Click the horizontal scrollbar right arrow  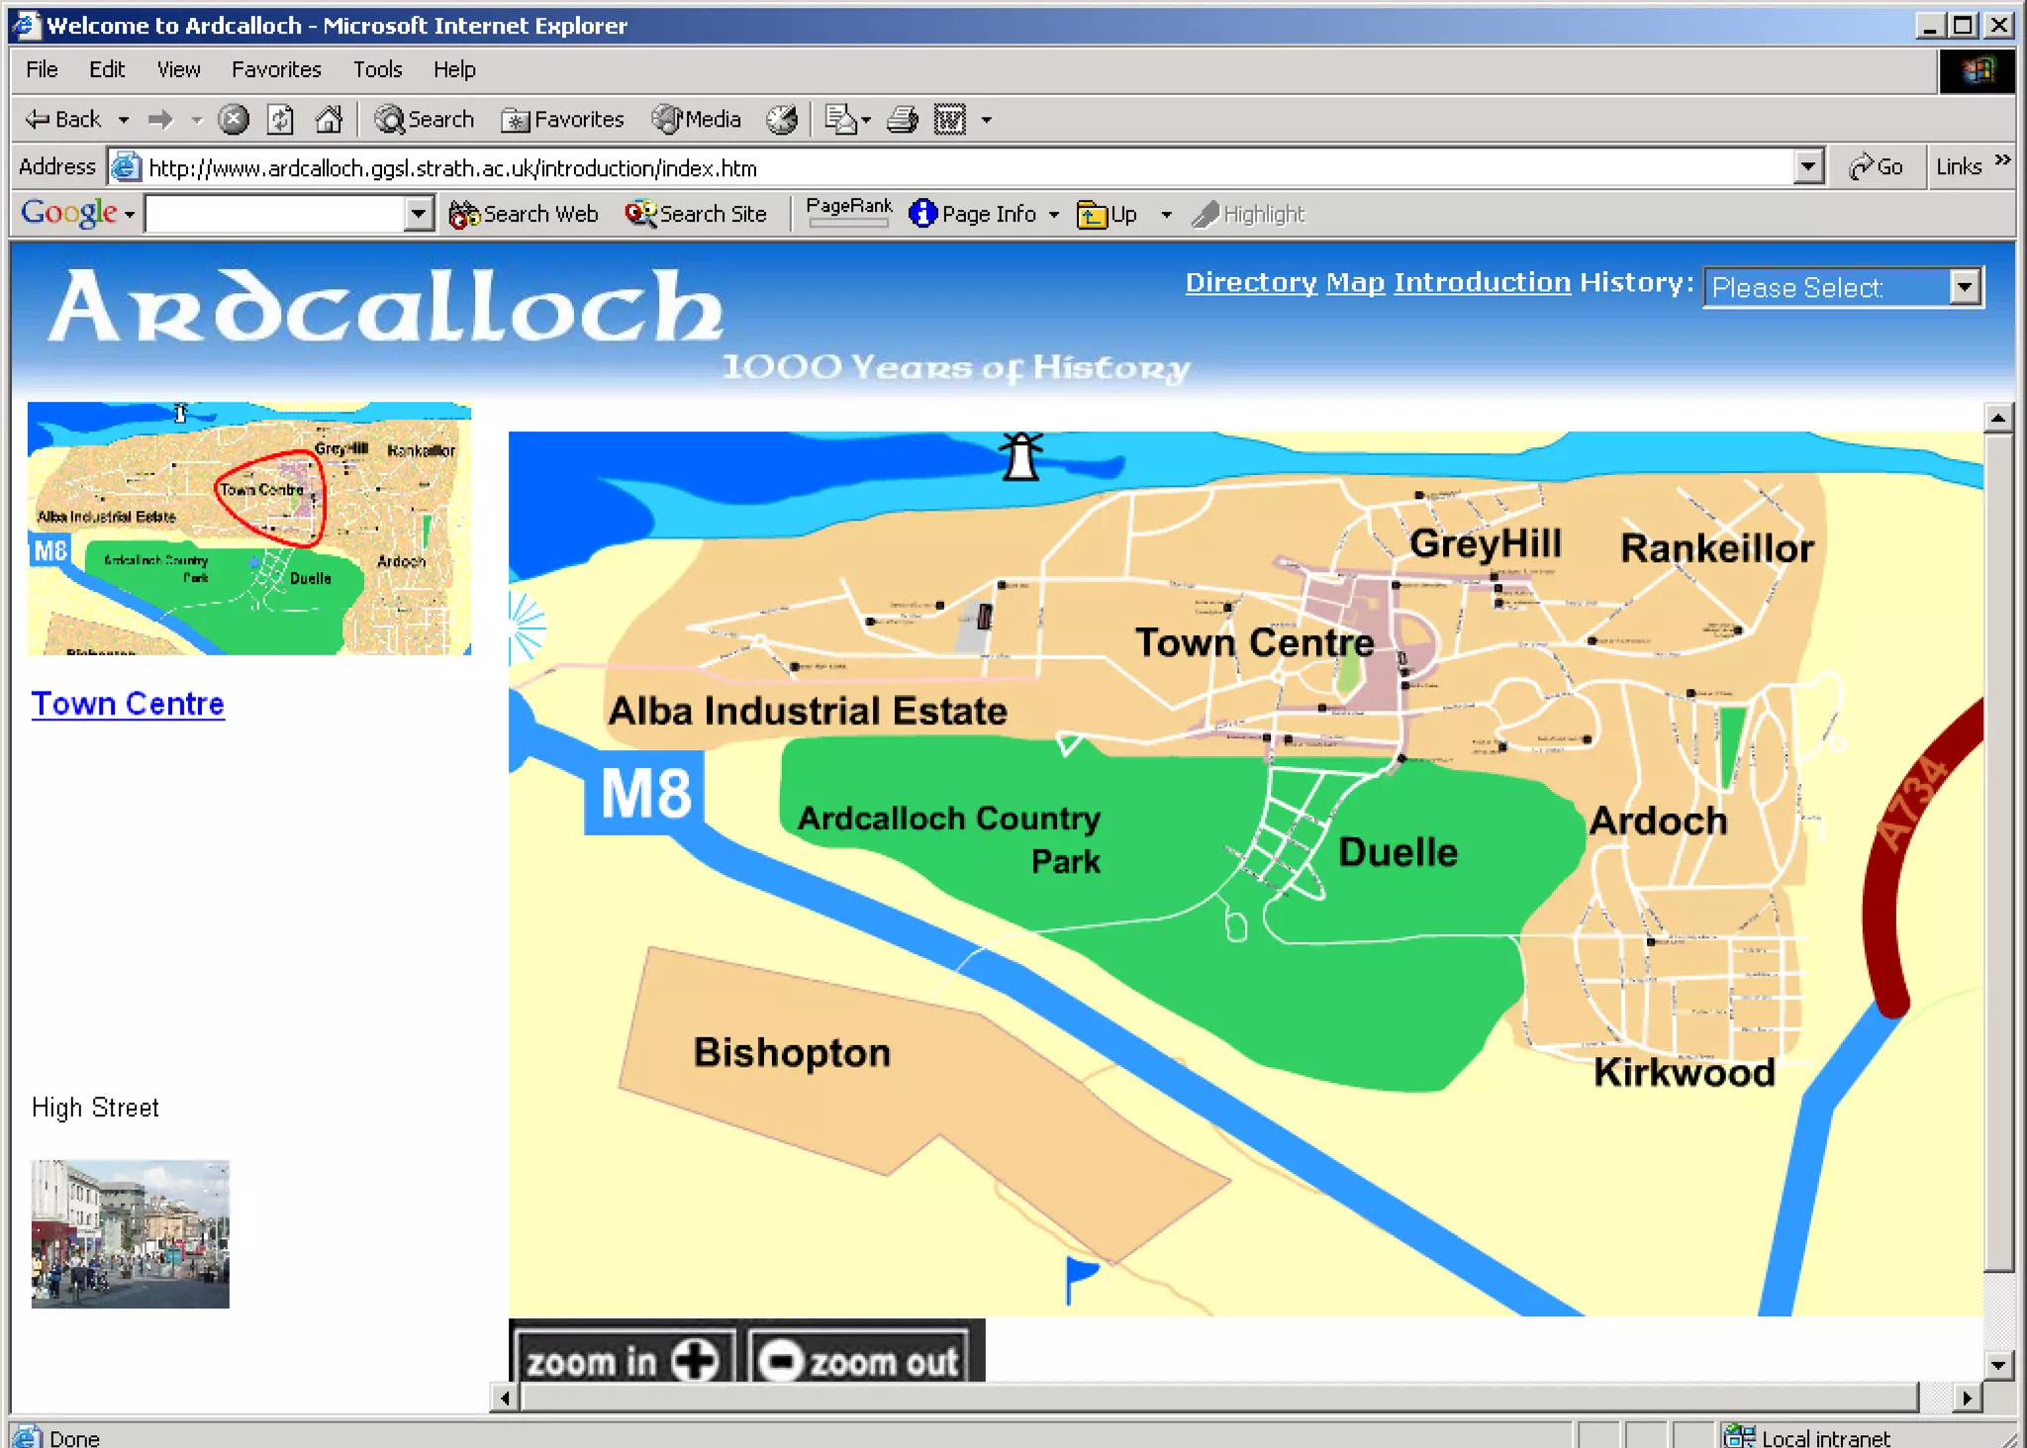pos(1967,1398)
